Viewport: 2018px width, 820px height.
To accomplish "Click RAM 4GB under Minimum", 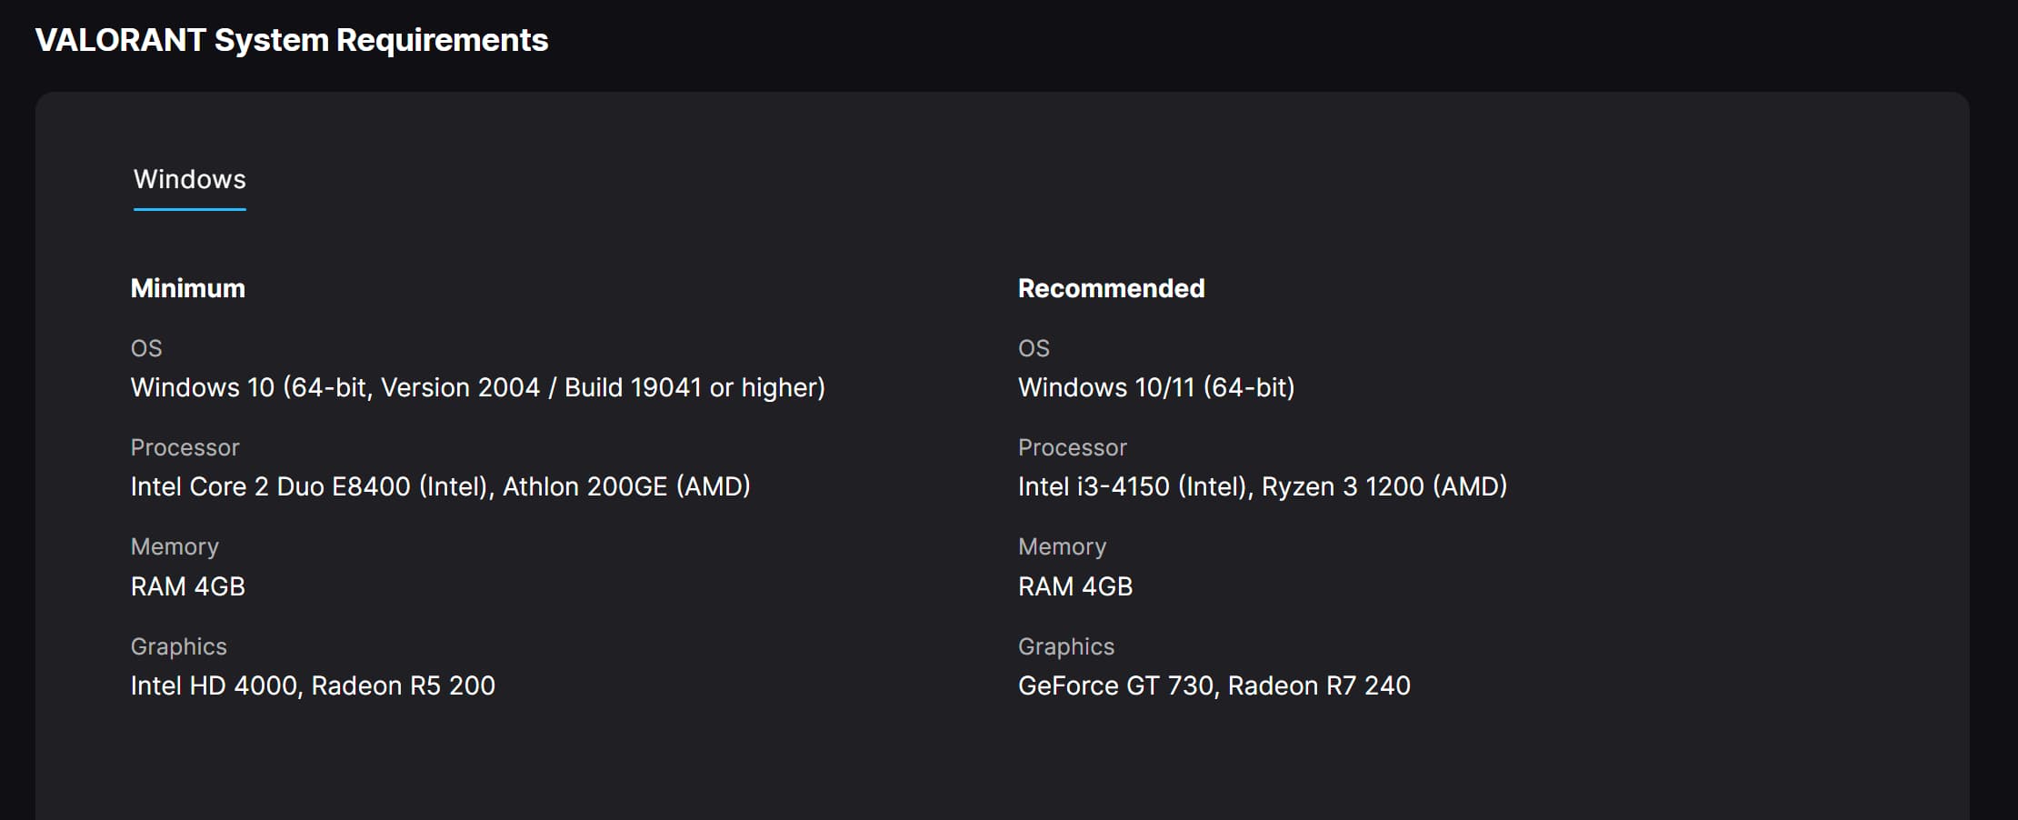I will point(187,586).
